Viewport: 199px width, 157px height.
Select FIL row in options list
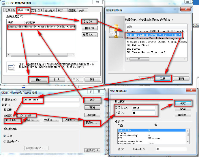point(152,138)
